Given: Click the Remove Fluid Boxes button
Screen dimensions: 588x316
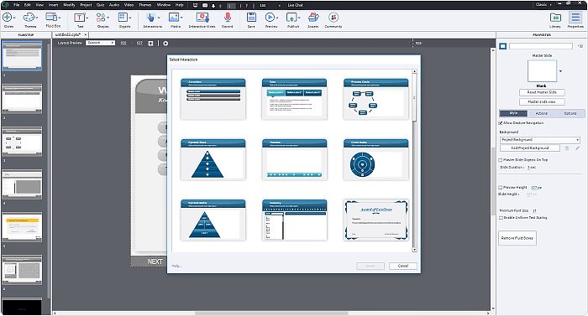Looking at the screenshot, I should (517, 238).
